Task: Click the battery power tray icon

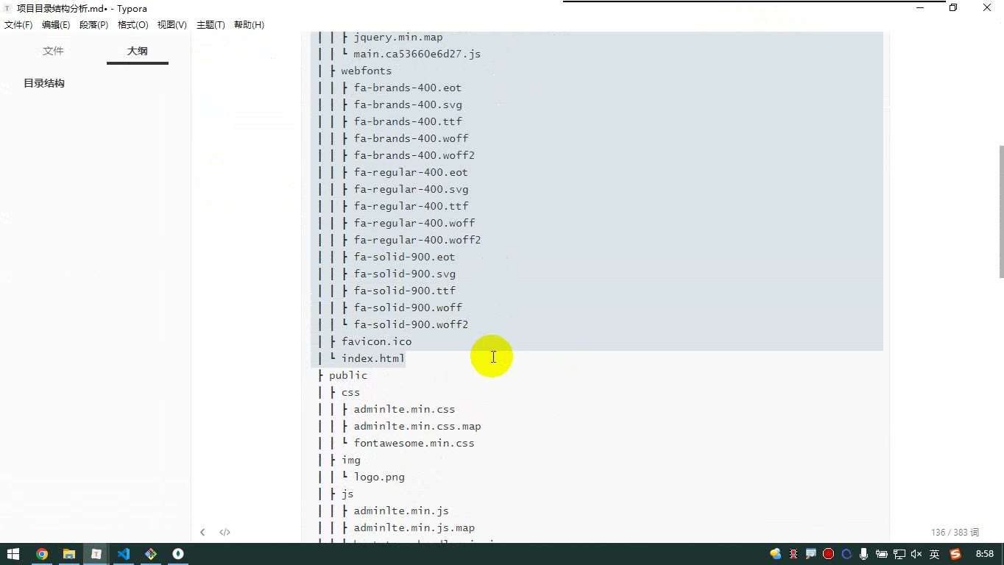Action: (x=881, y=554)
